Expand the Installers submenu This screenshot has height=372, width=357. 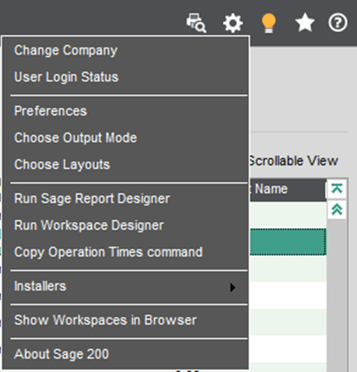(126, 286)
